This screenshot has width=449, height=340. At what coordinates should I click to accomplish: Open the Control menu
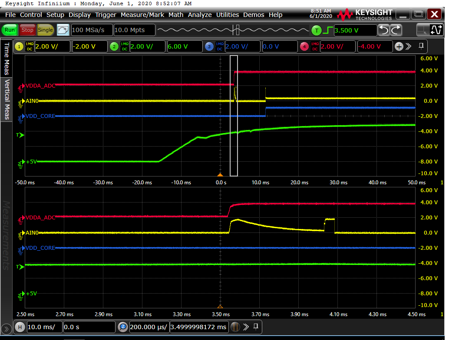(x=31, y=15)
